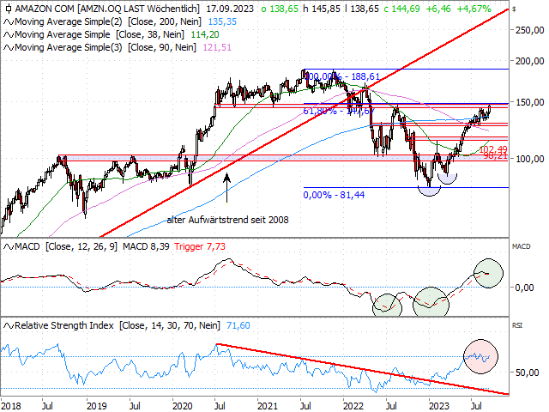Click the candlestick icon before AMAZON COM
Image resolution: width=549 pixels, height=412 pixels.
9,9
